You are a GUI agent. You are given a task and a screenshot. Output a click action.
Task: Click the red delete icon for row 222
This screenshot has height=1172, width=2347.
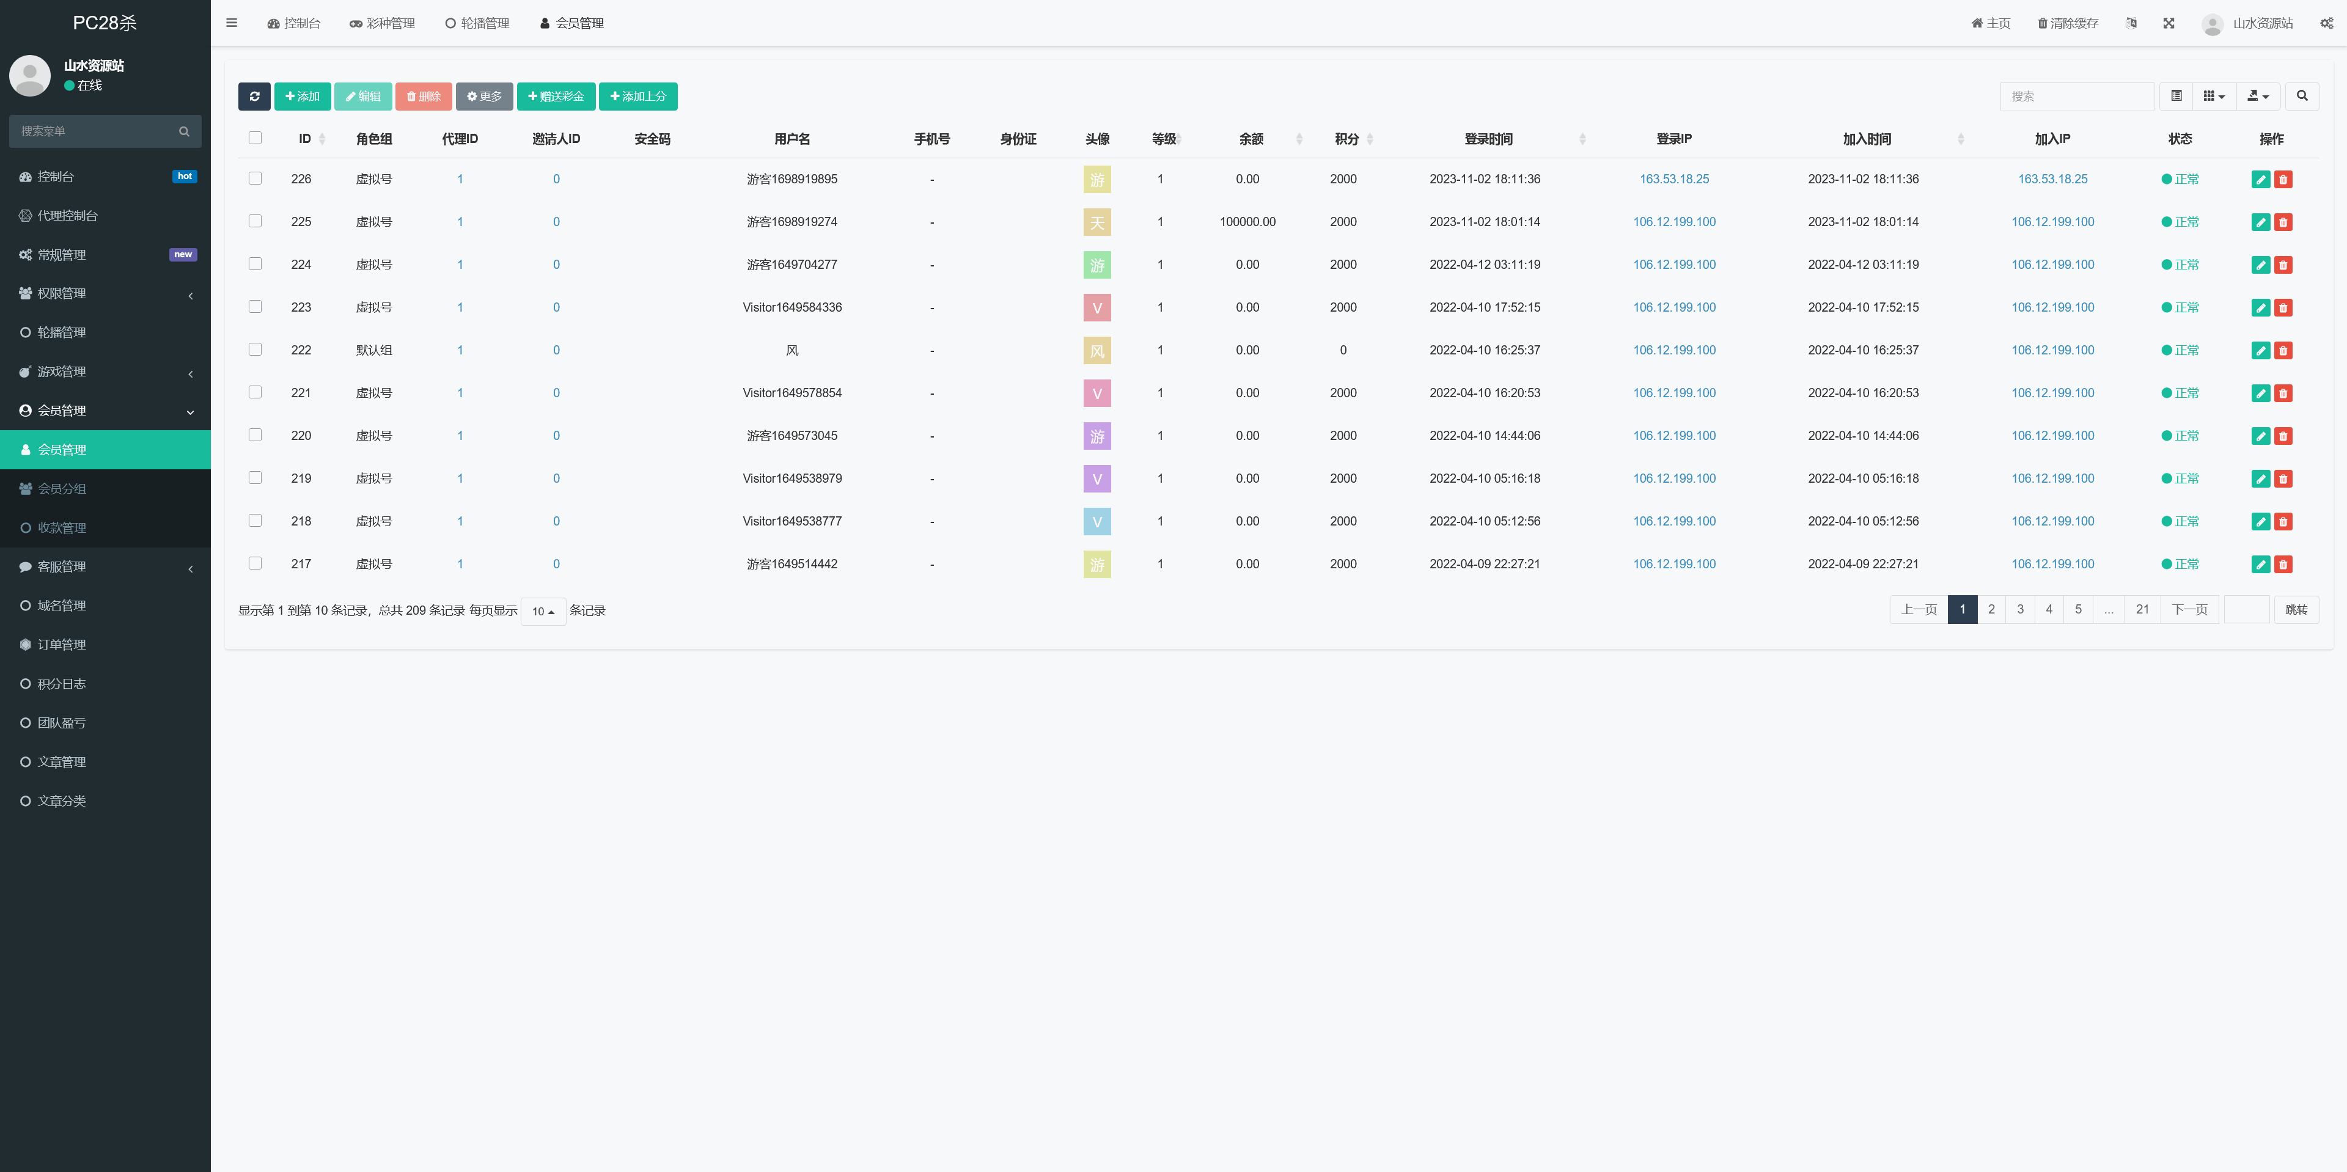pos(2282,351)
